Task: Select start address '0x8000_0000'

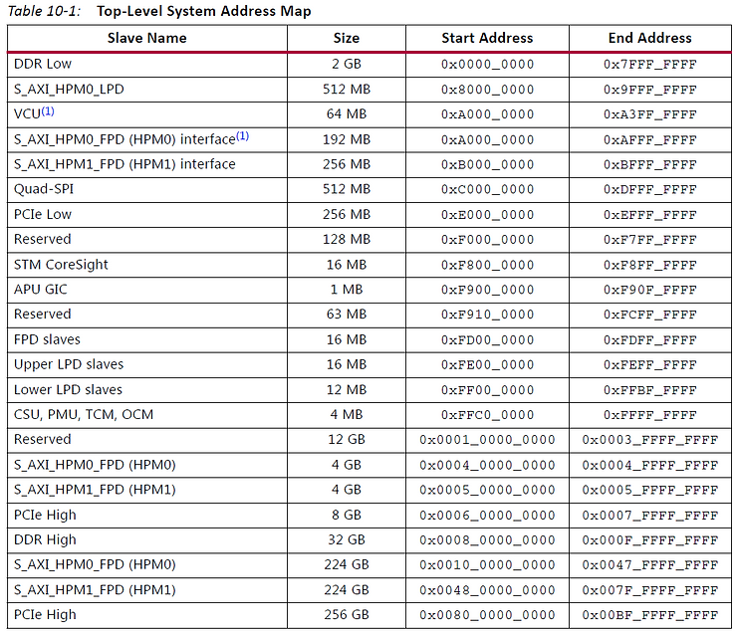Action: coord(487,90)
